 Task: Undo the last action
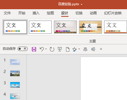tap(42, 49)
